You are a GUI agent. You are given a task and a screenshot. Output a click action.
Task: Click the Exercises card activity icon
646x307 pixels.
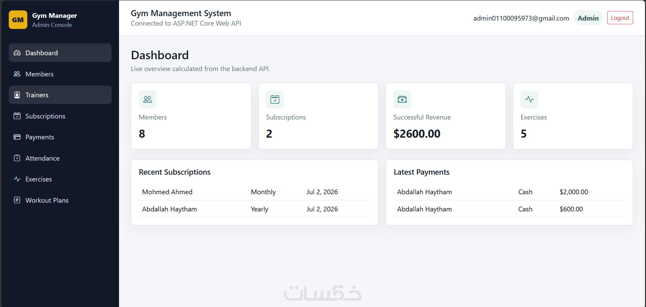(529, 99)
